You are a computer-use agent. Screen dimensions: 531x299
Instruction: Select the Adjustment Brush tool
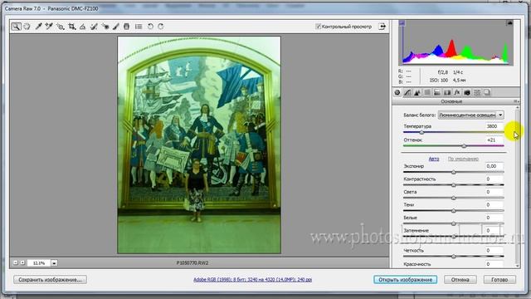coord(116,27)
